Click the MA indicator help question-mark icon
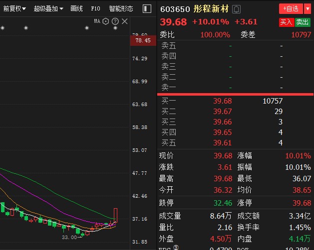Screen dimensions: 314x250 (x=115, y=21)
